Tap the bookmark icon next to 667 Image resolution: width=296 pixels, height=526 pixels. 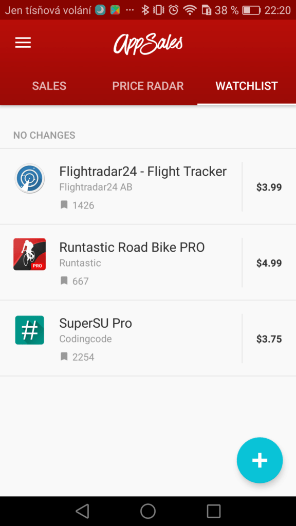[64, 280]
